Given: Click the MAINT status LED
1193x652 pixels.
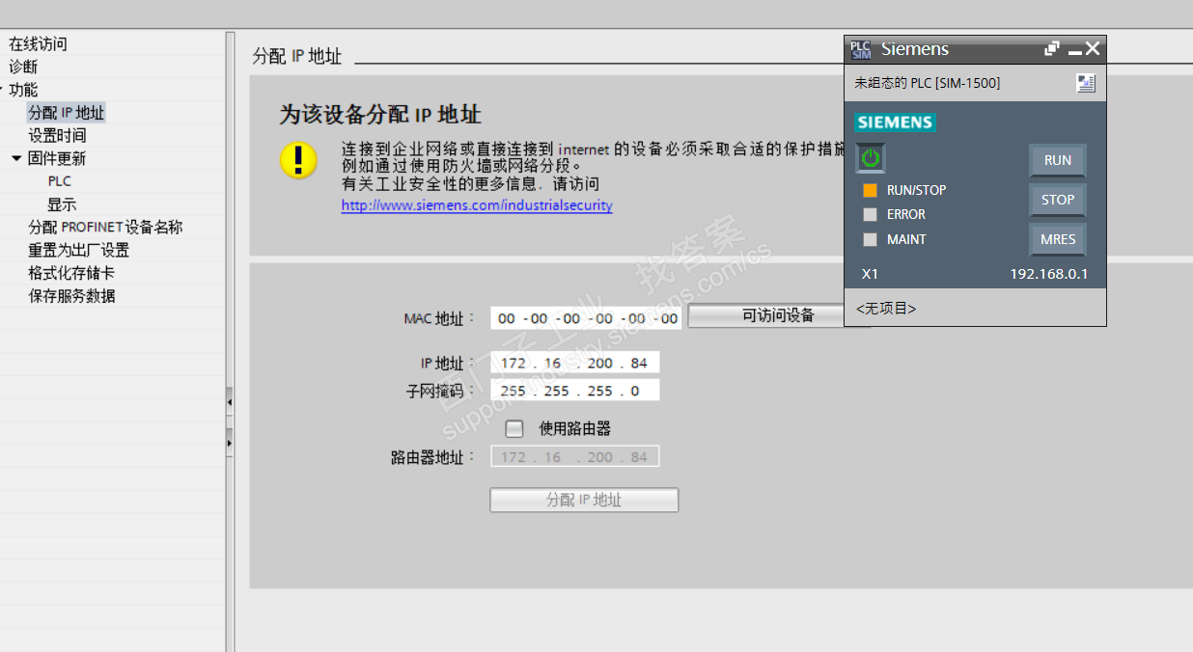Looking at the screenshot, I should click(870, 239).
